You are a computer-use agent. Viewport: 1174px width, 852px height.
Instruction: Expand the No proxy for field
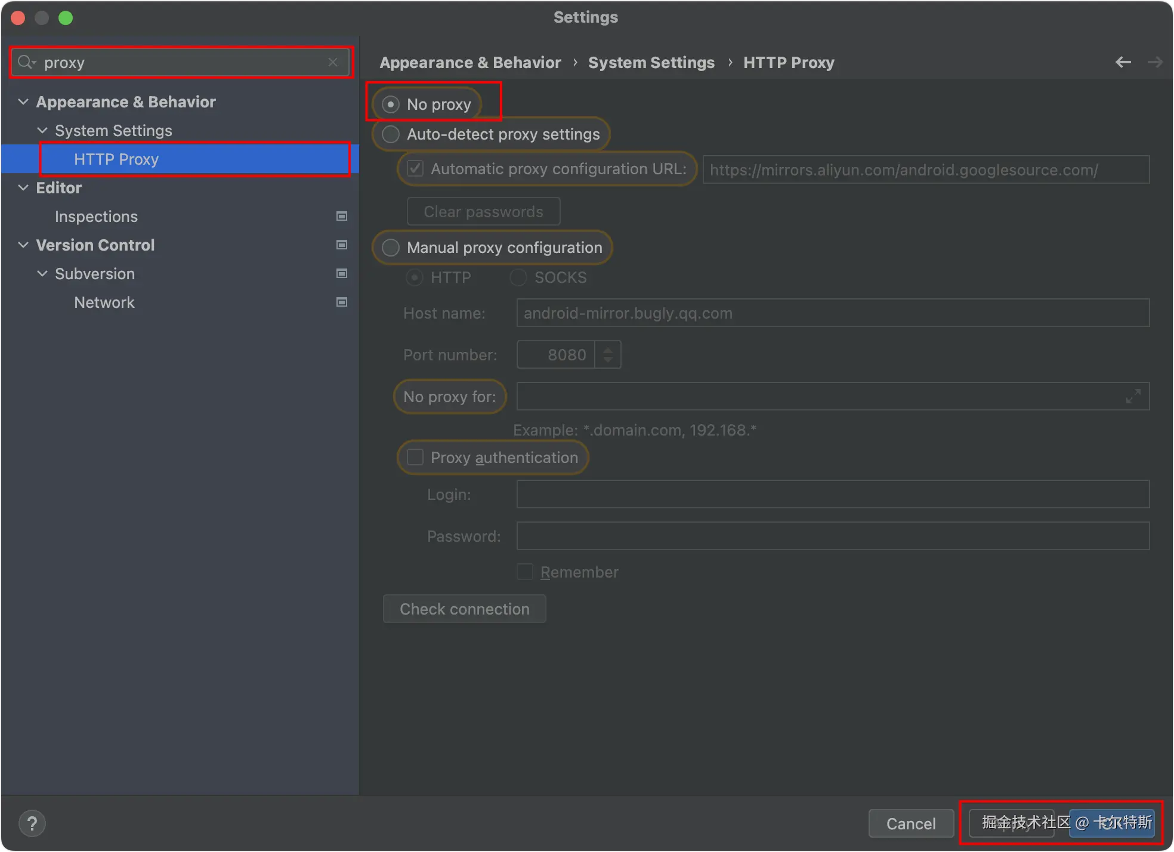(1133, 396)
